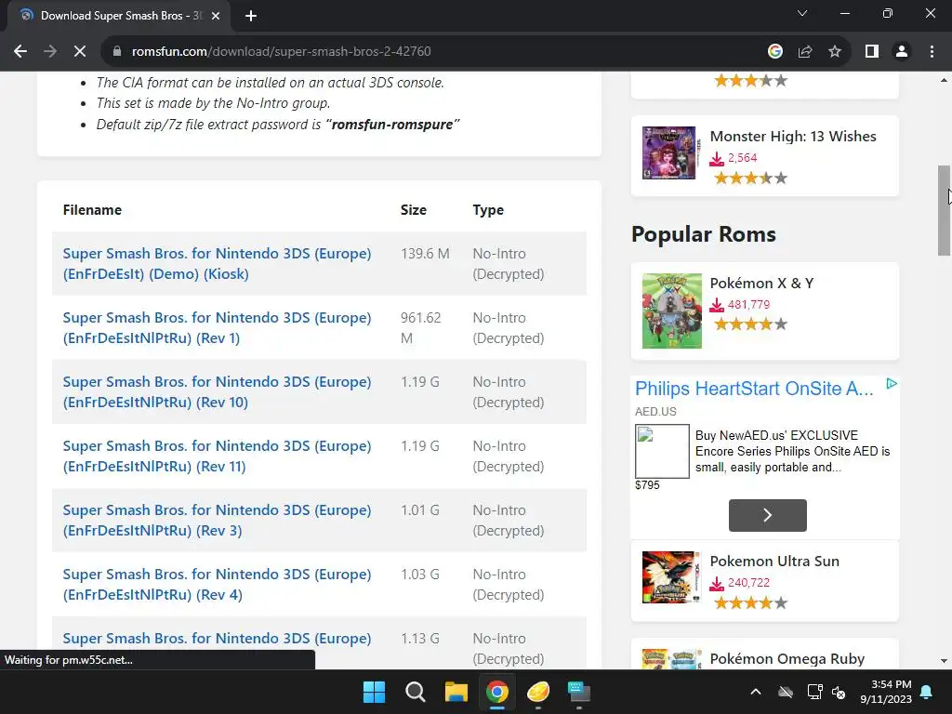The height and width of the screenshot is (714, 952).
Task: Open the Pokemon Ultra Sun title
Action: point(774,562)
